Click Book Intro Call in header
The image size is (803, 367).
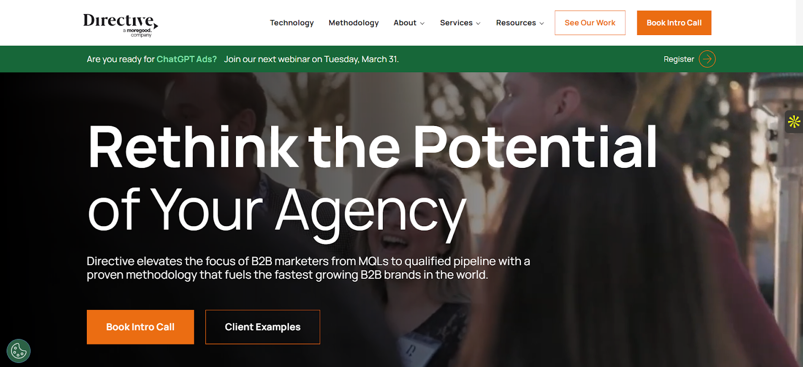coord(674,23)
